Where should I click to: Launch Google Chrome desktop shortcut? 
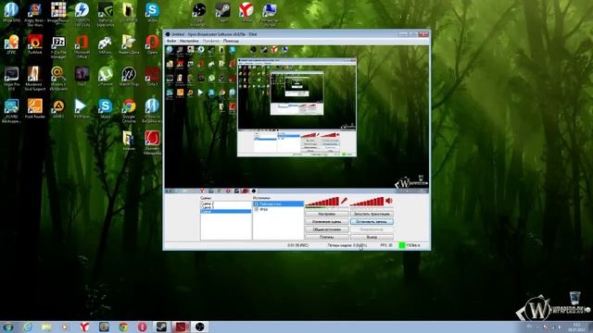click(129, 111)
